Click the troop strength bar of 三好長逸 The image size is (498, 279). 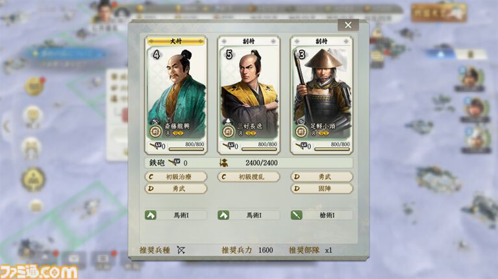coord(259,149)
